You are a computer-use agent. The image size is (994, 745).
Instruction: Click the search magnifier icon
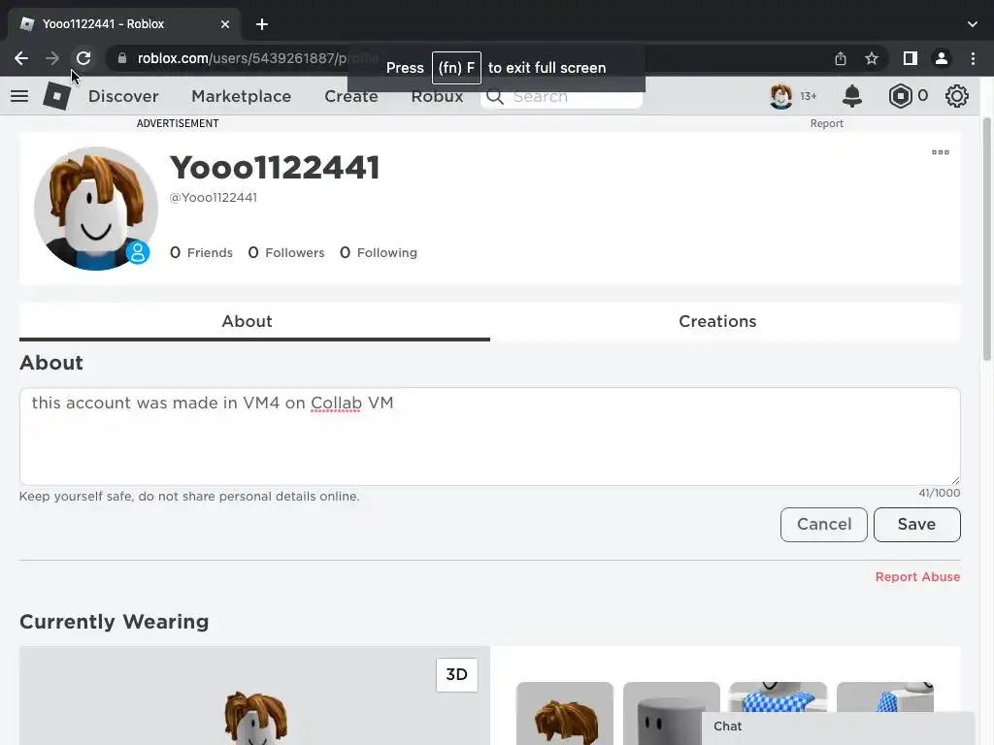point(495,97)
